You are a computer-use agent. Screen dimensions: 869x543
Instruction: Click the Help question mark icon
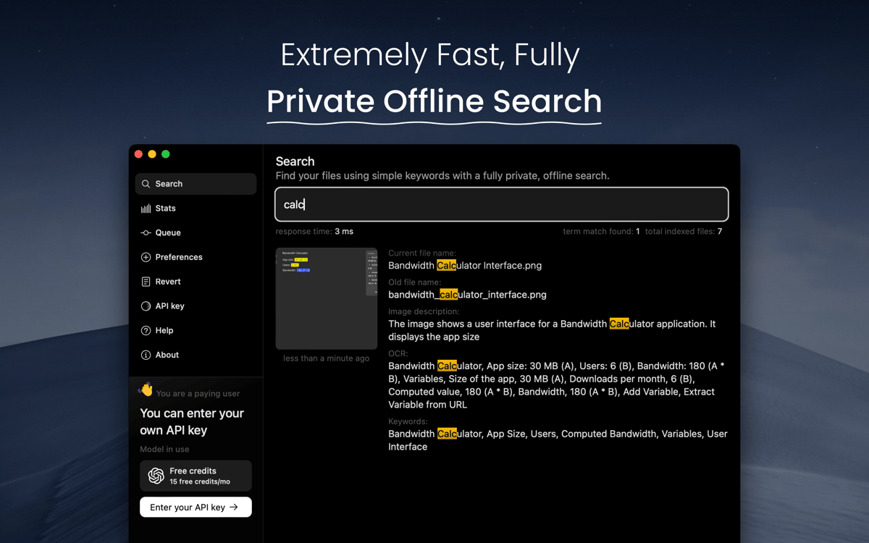[146, 331]
